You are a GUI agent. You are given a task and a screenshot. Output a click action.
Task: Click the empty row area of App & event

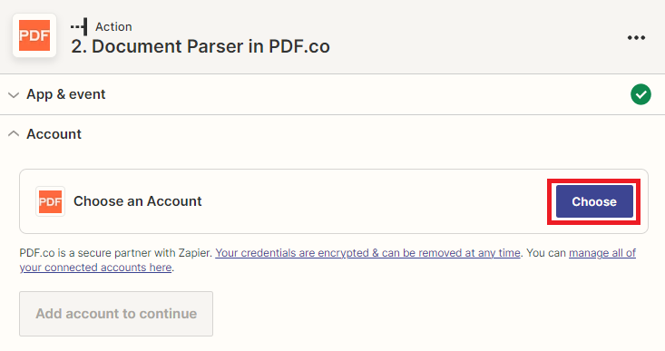click(365, 94)
